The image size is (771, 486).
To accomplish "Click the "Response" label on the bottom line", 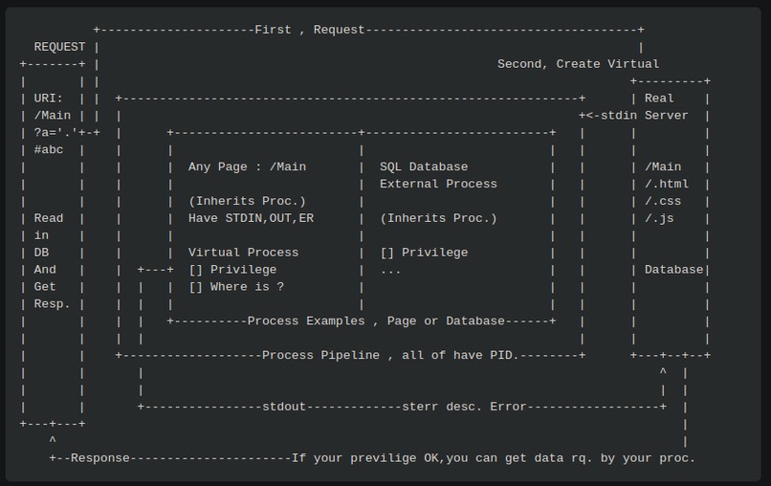I will point(99,458).
